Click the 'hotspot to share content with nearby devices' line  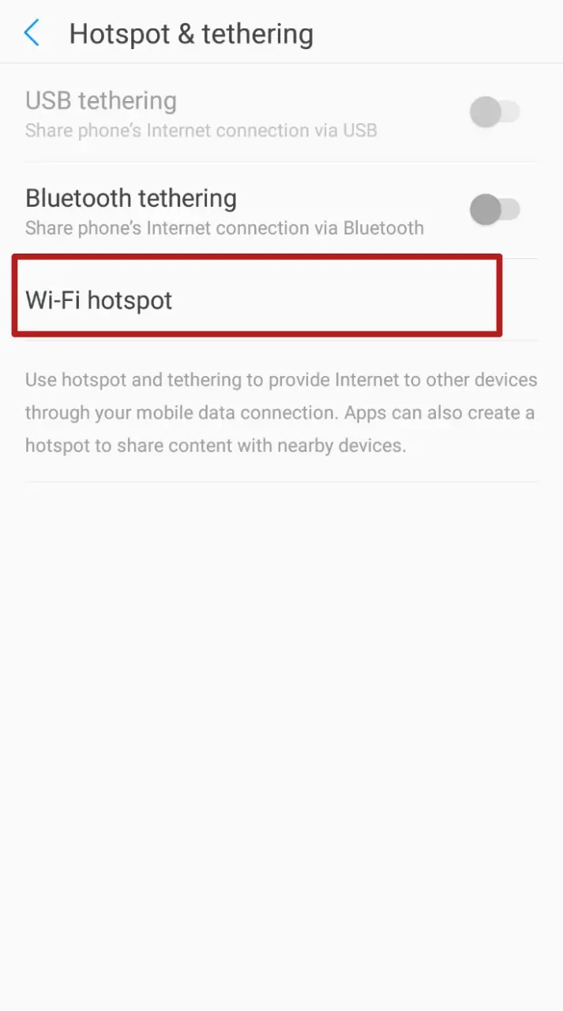216,445
